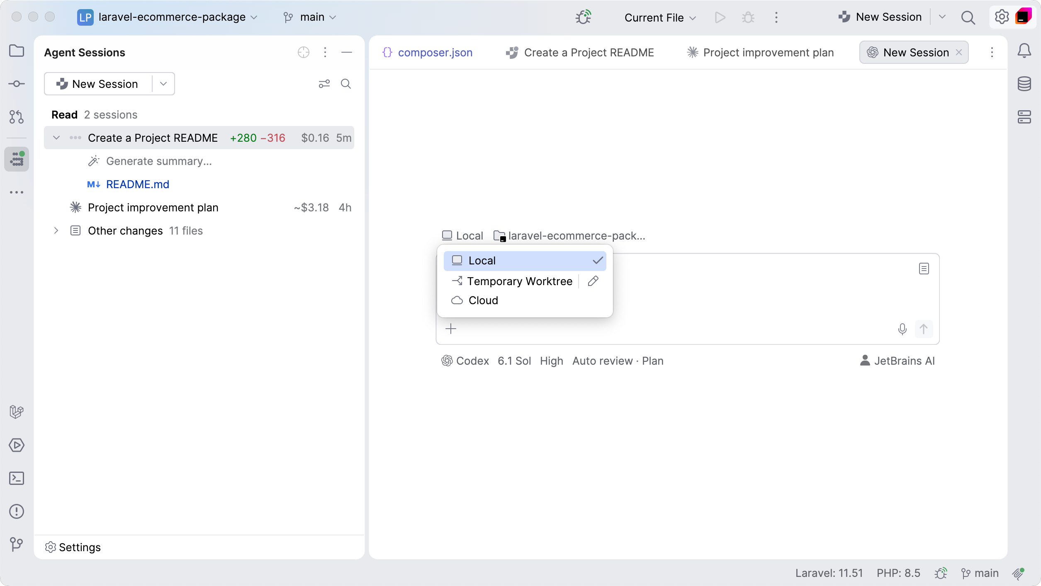
Task: Click the Codex agent selector
Action: pyautogui.click(x=465, y=361)
